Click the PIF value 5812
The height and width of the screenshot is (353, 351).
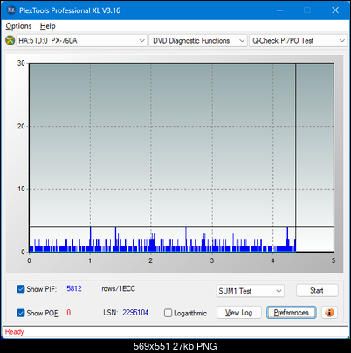point(74,288)
